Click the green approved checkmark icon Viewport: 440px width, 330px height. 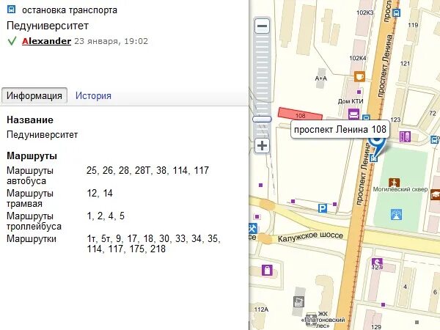click(x=12, y=41)
